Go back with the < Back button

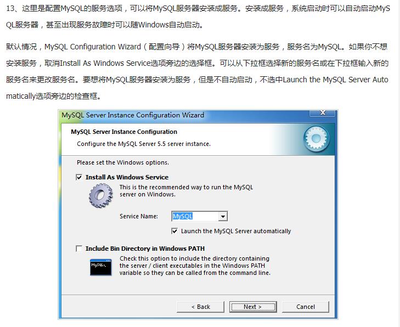[200, 307]
